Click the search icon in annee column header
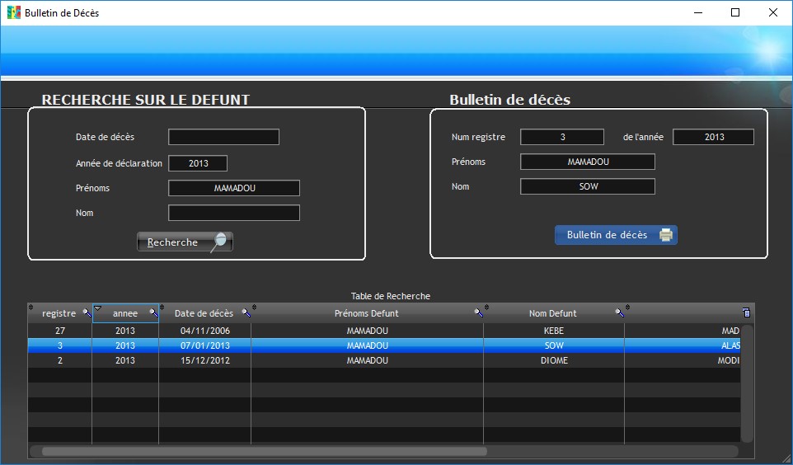The height and width of the screenshot is (465, 793). (153, 313)
